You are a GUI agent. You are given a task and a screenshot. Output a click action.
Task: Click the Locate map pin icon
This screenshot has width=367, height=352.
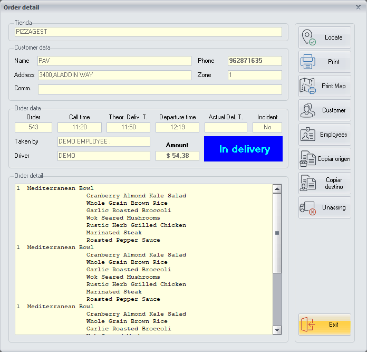coord(308,38)
